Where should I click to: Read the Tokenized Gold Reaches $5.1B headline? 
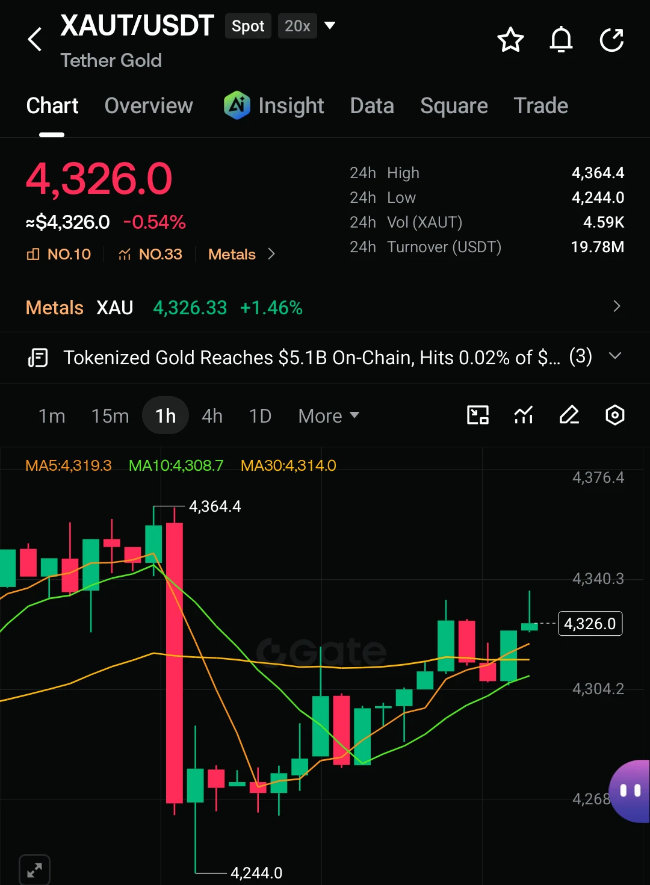point(312,358)
